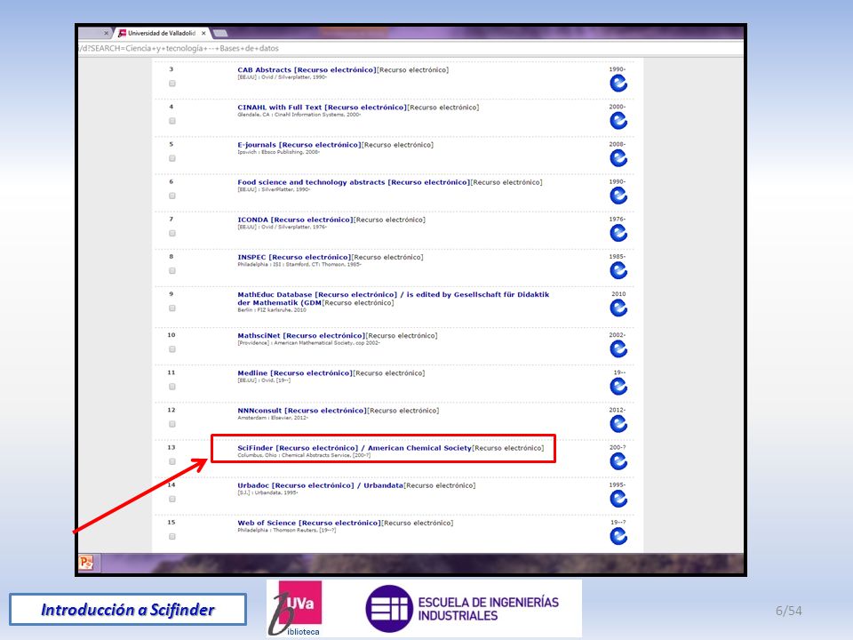Screen dimensions: 853x640
Task: Open the e-resource icon for CINAHL with Full Text
Action: click(618, 121)
